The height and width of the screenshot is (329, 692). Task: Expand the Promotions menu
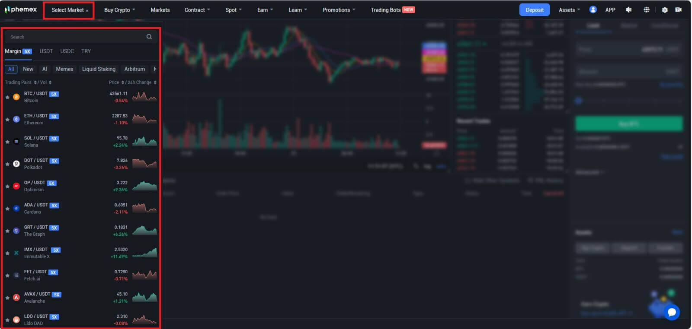coord(339,10)
